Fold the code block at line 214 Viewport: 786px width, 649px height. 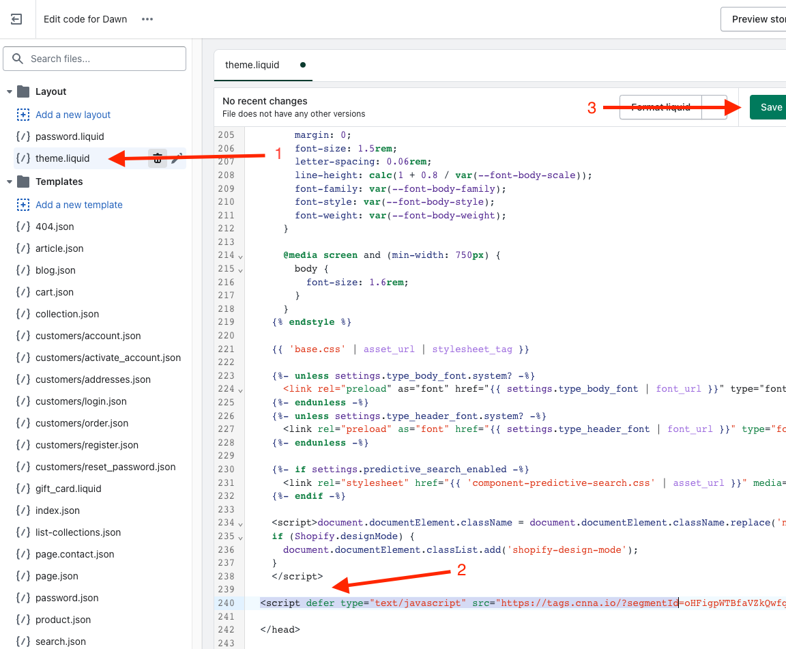tap(241, 257)
